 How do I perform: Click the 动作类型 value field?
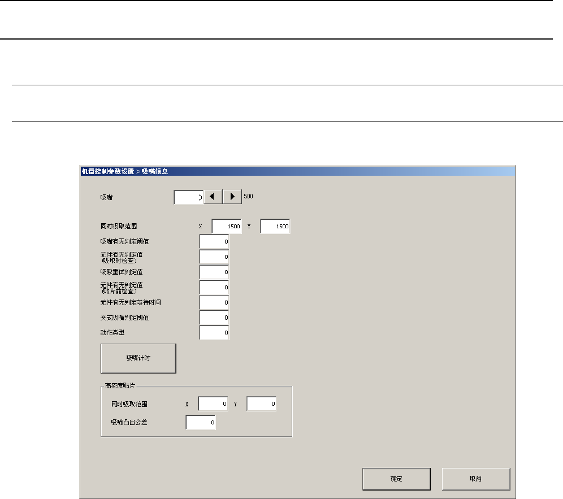point(214,333)
